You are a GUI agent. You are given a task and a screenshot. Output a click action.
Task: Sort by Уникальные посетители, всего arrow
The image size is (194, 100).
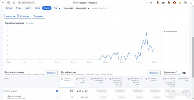click(105, 79)
